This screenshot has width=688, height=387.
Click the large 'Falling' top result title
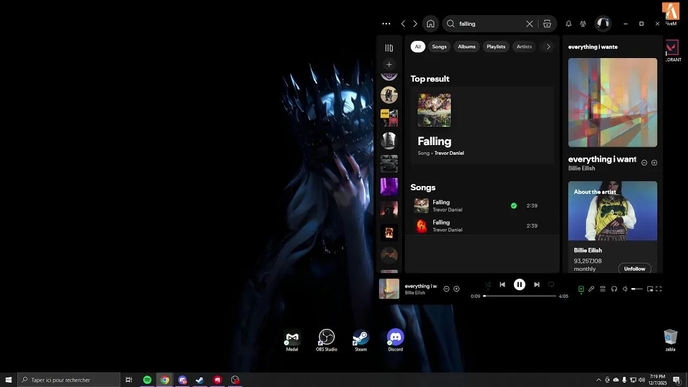coord(434,141)
